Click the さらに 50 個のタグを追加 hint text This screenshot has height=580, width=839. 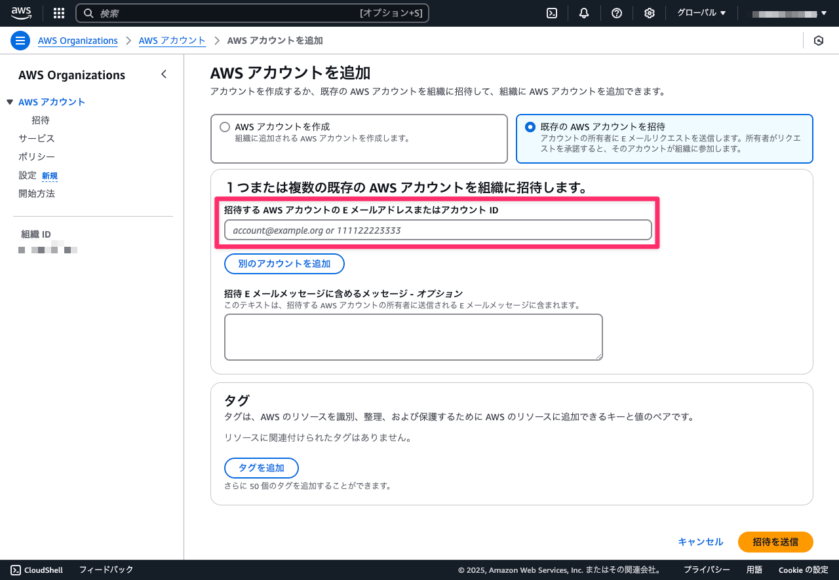click(308, 486)
